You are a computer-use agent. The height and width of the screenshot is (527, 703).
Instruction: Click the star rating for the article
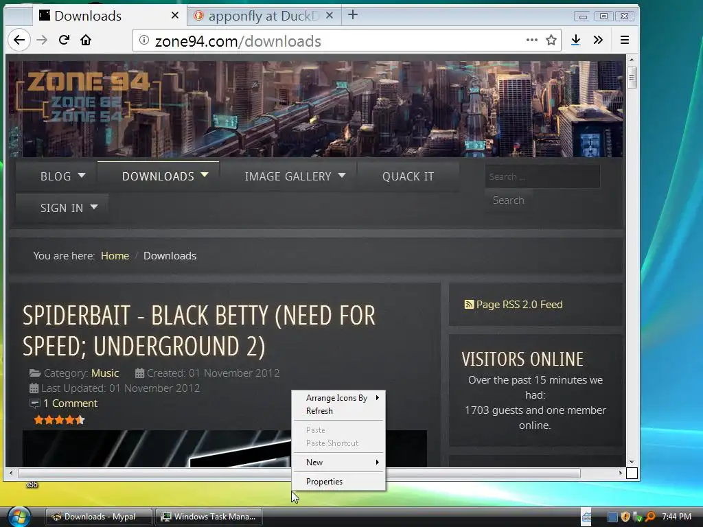coord(59,421)
